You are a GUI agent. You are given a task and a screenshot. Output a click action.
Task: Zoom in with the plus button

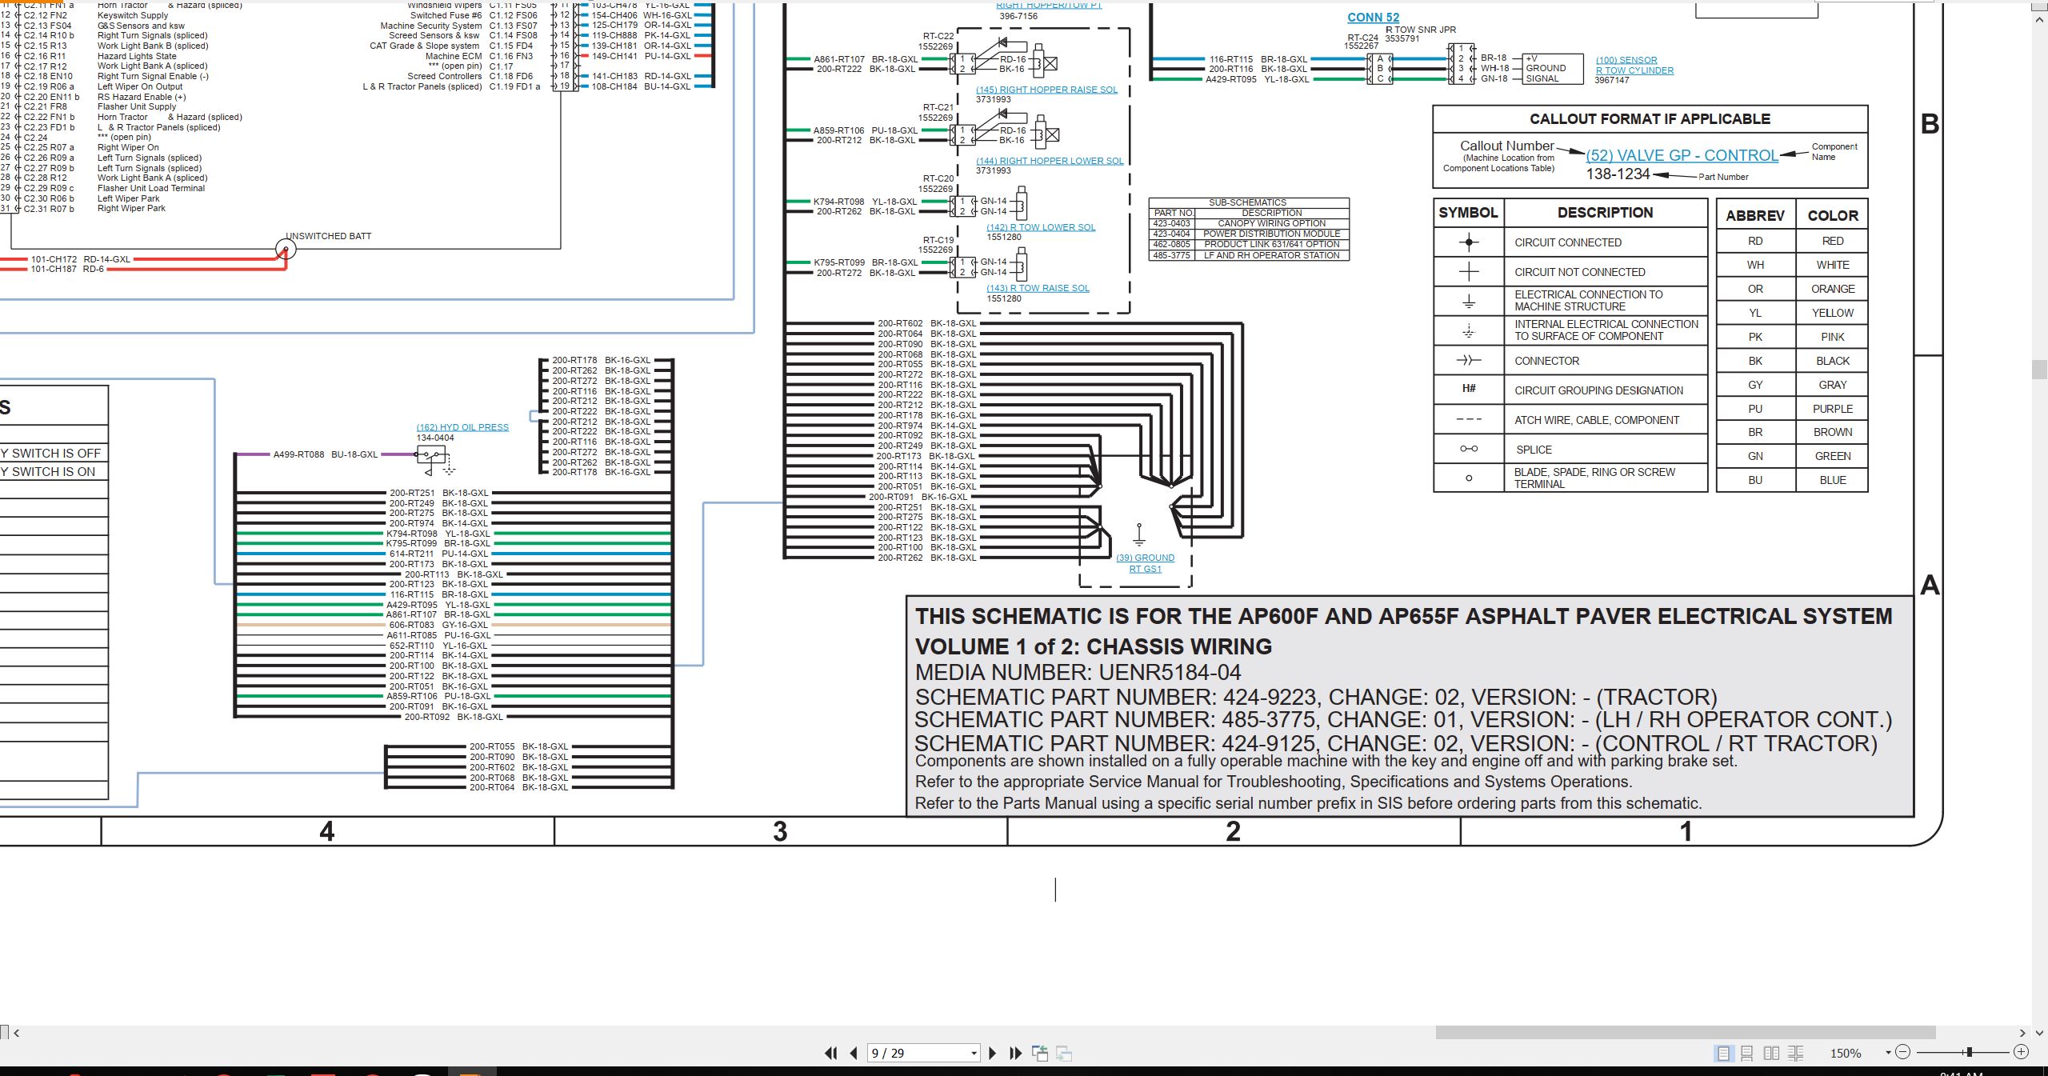[2021, 1052]
